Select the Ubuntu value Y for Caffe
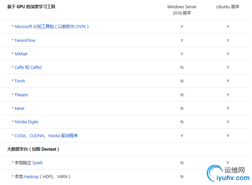Screen dimensions: 252x185 (228, 67)
